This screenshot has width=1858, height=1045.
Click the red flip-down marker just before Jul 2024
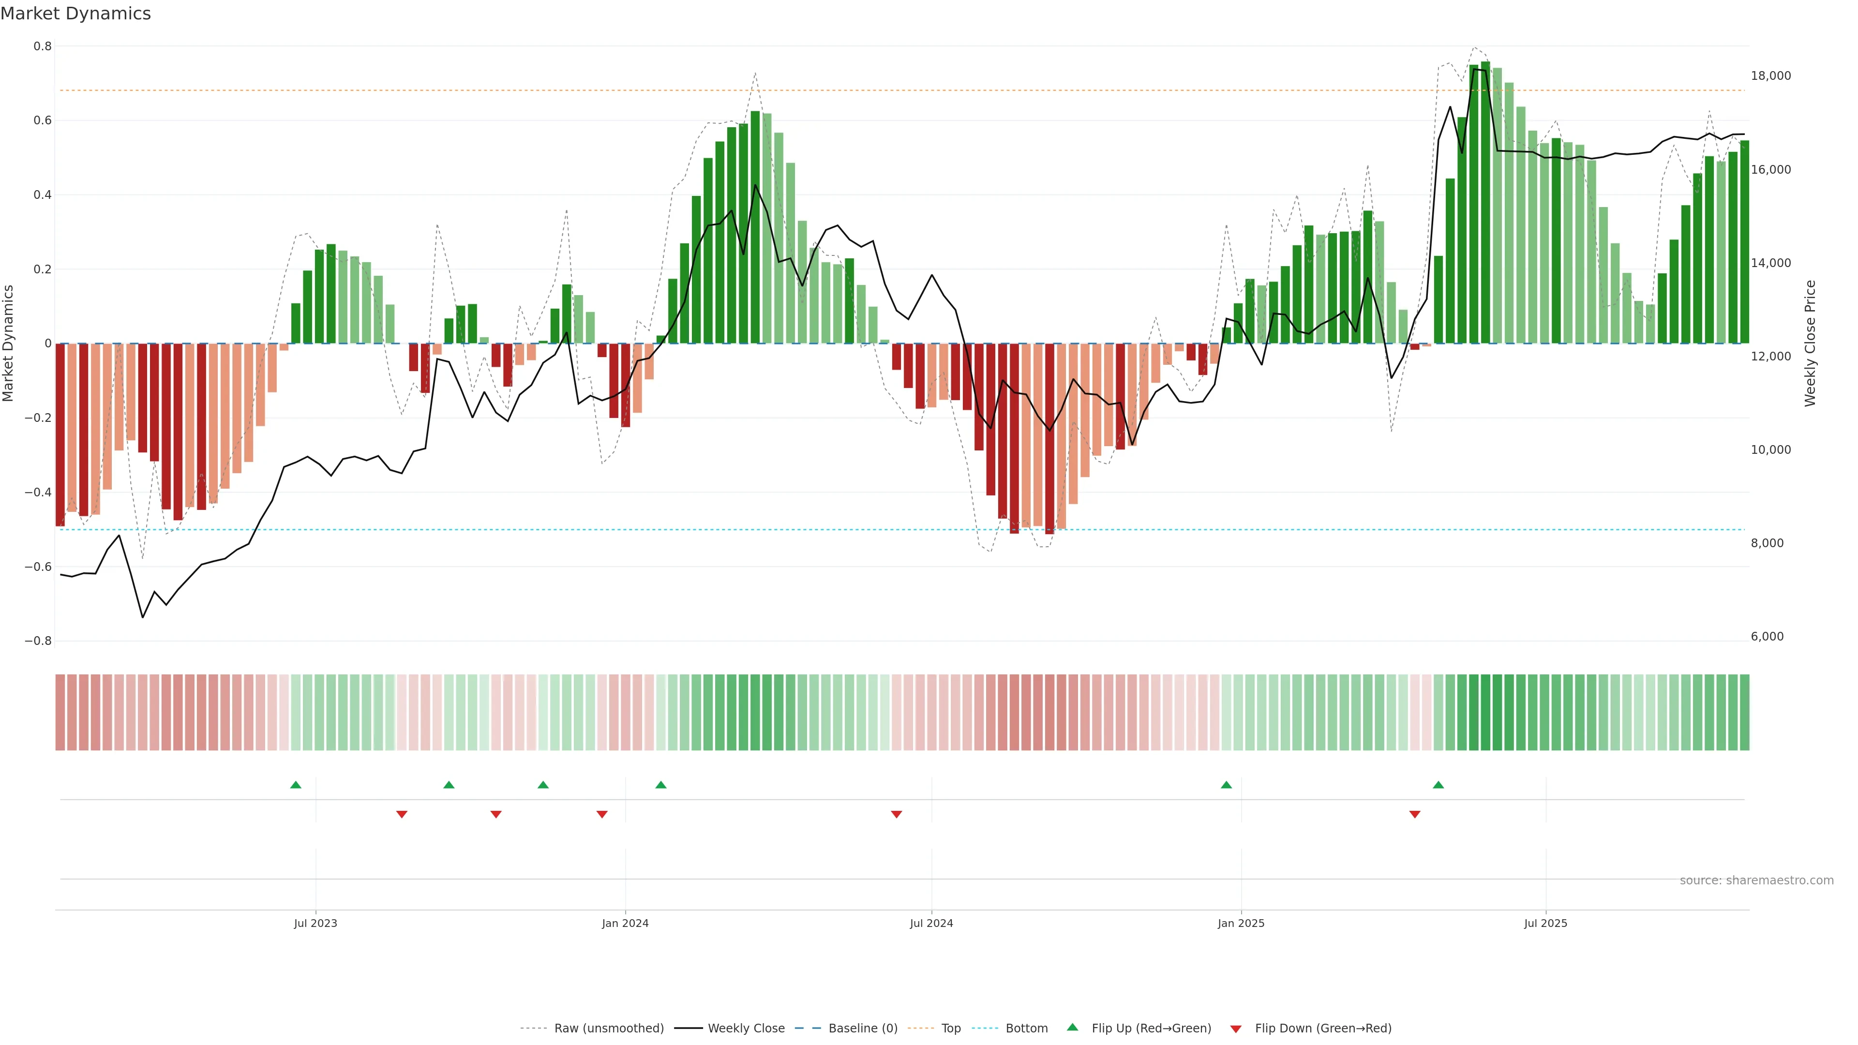[897, 814]
